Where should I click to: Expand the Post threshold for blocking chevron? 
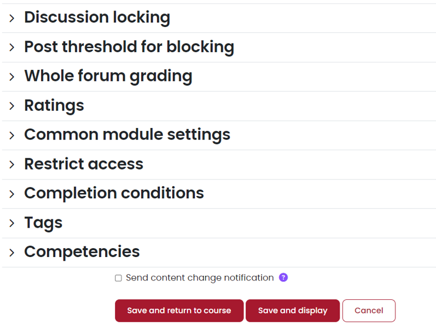11,48
